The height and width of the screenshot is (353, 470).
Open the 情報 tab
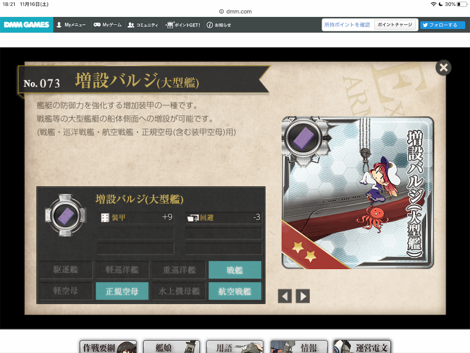298,347
